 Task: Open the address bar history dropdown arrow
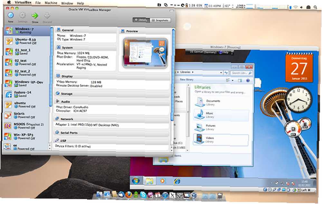(x=221, y=73)
